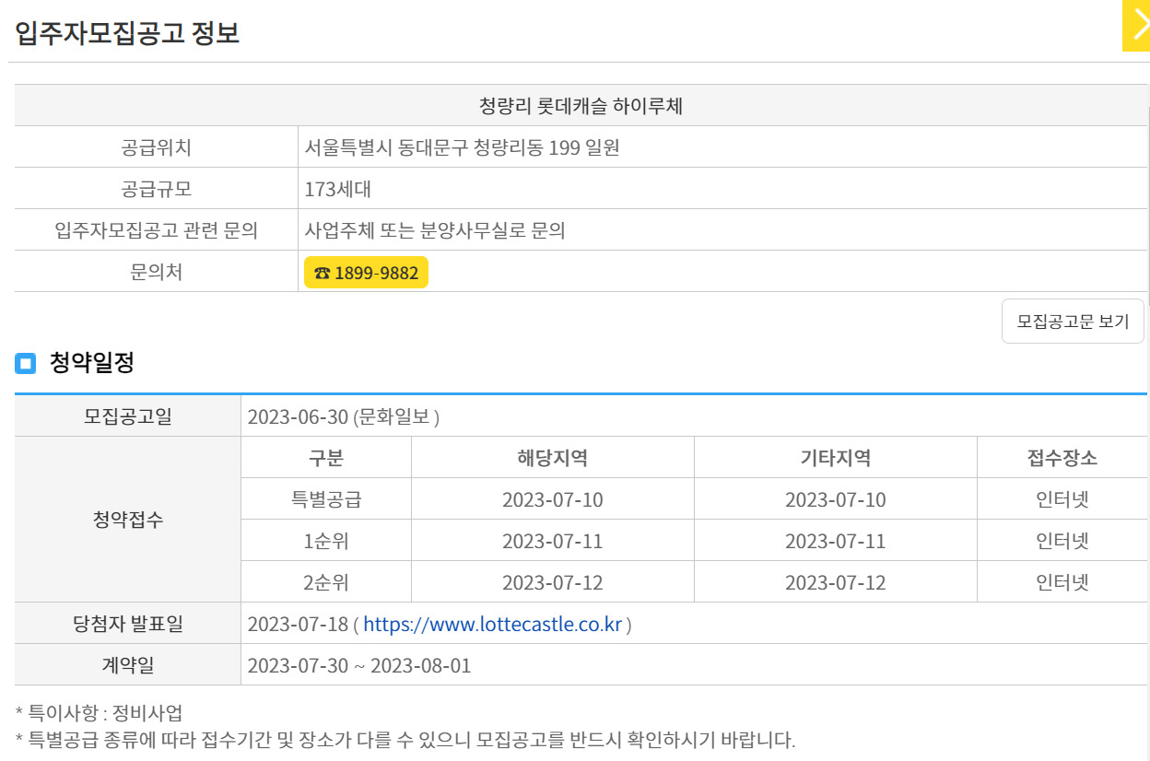
Task: Click the 접수장소 column header
Action: coord(1062,458)
